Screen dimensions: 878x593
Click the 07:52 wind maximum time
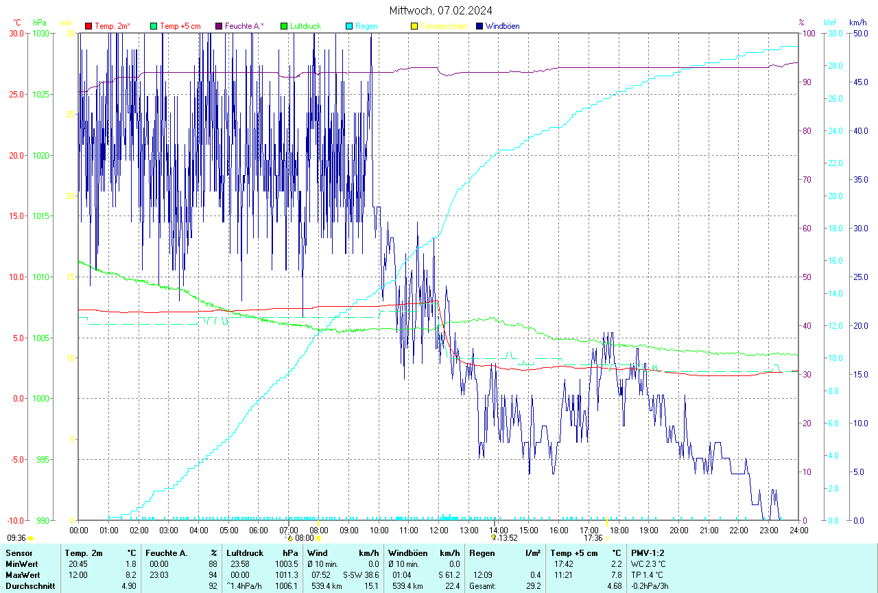pos(321,574)
